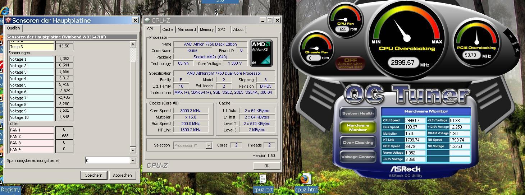Switch to the Memory tab in CPU-Z
This screenshot has height=195, width=525.
tap(207, 29)
